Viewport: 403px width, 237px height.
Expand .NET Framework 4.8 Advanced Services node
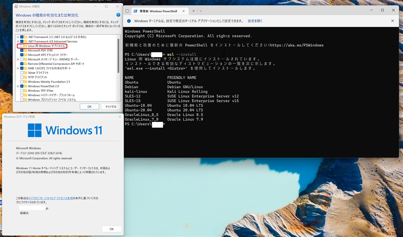pos(18,41)
